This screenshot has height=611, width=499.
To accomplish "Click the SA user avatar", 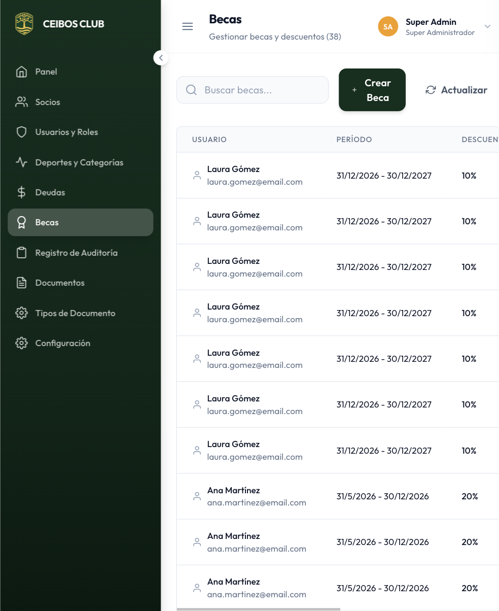I will (388, 27).
